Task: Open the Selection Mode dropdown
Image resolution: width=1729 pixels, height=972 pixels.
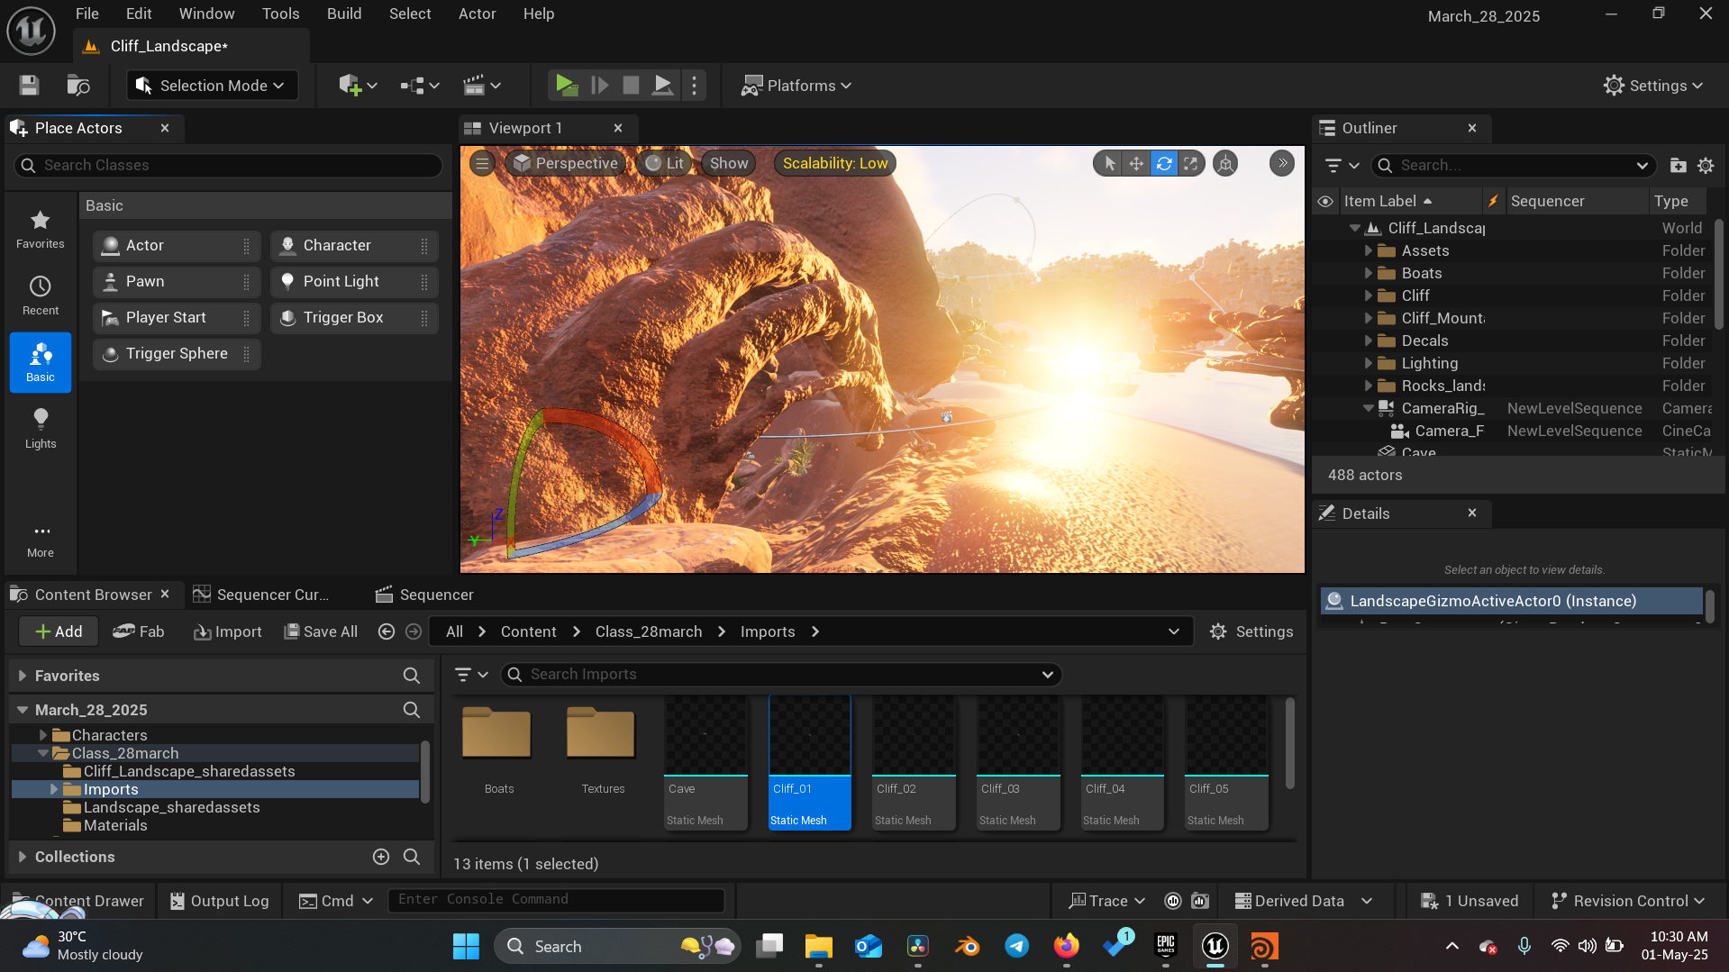Action: [211, 86]
